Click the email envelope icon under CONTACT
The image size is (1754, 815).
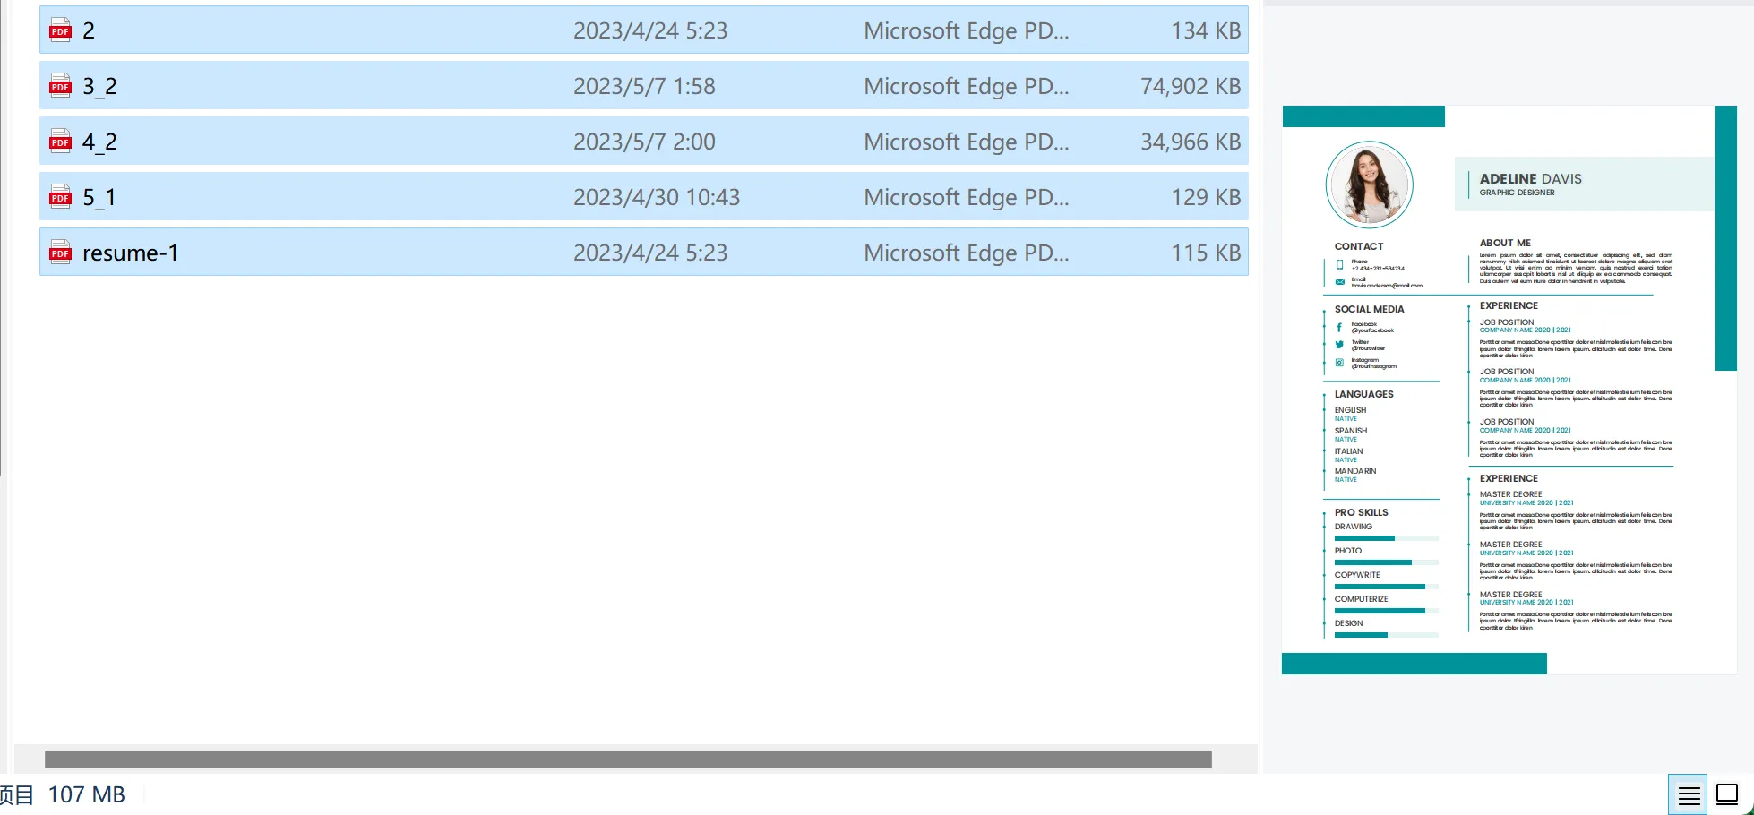(1339, 280)
